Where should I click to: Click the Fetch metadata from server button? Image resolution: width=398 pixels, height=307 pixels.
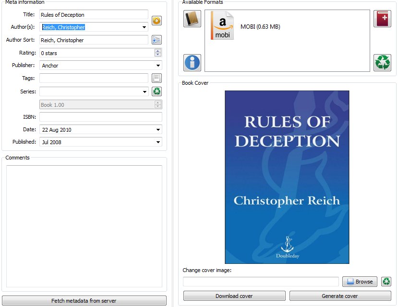point(84,301)
